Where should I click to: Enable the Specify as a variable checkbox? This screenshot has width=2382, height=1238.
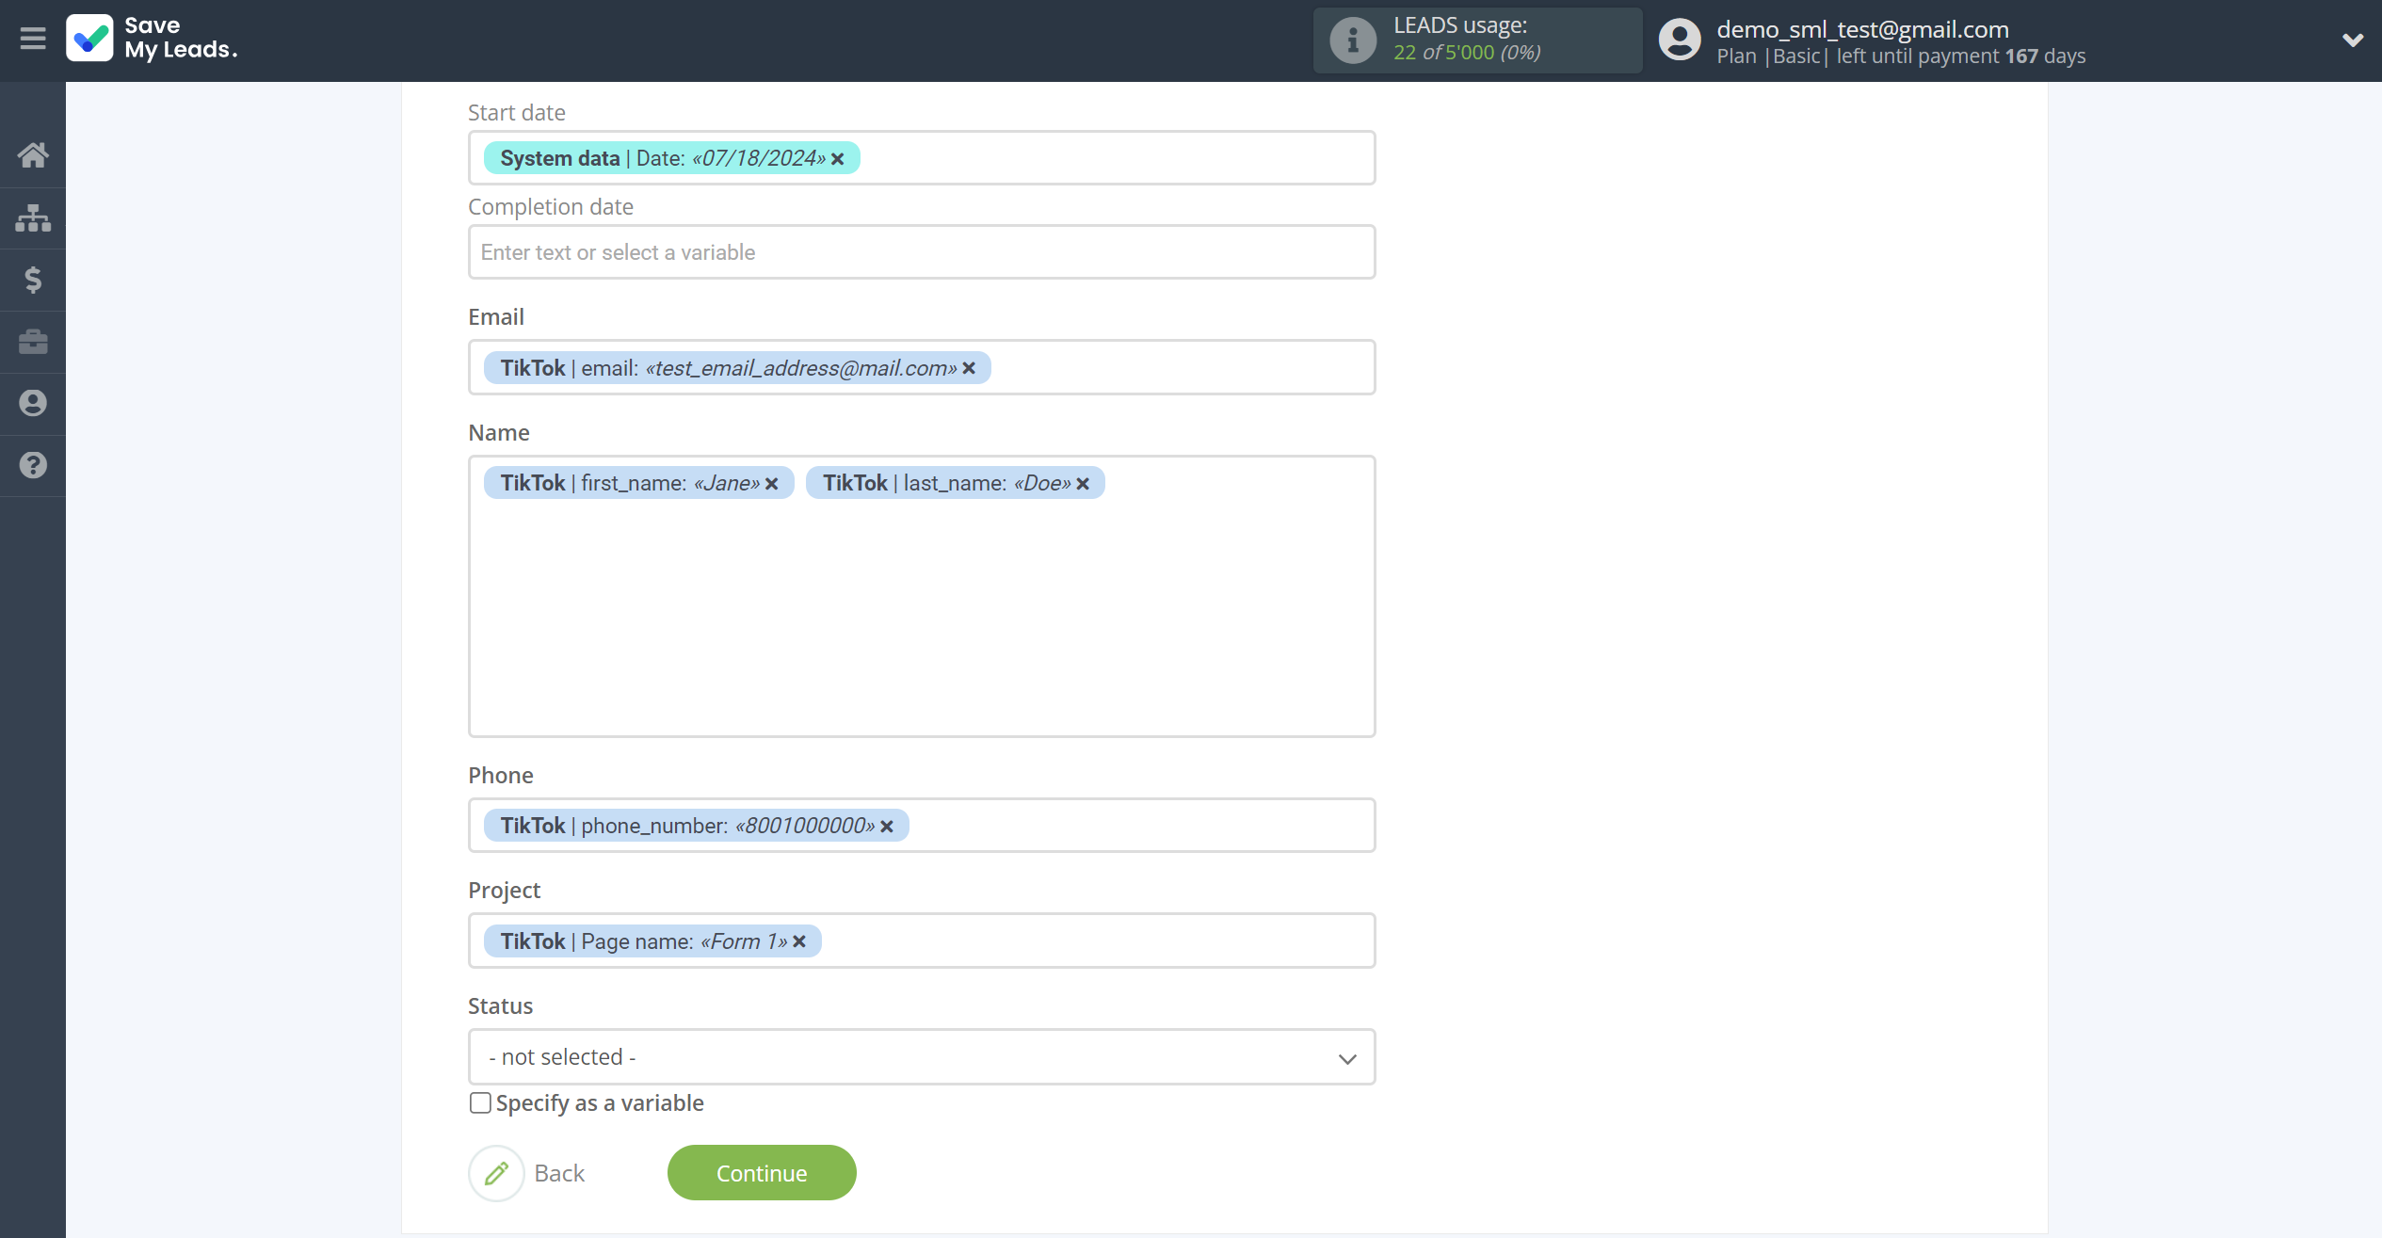pos(479,1101)
